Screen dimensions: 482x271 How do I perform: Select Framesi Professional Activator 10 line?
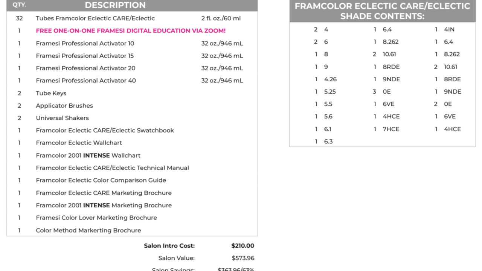pos(85,43)
